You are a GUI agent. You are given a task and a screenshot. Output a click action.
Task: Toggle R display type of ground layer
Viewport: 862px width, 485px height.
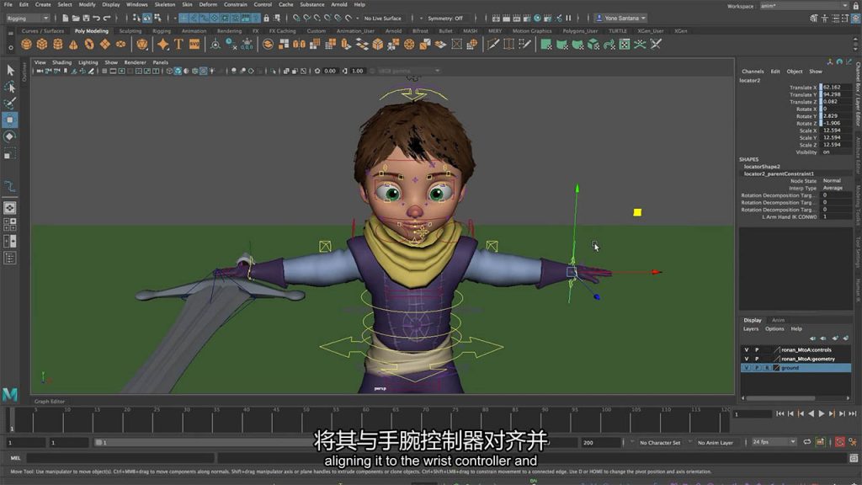point(767,367)
